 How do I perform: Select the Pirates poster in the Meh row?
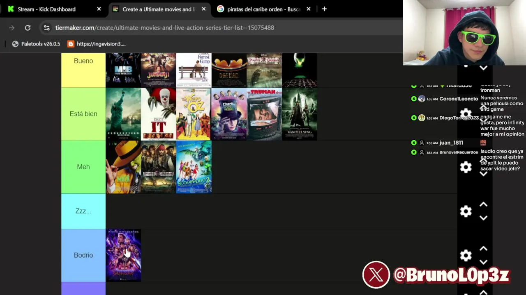tap(158, 167)
